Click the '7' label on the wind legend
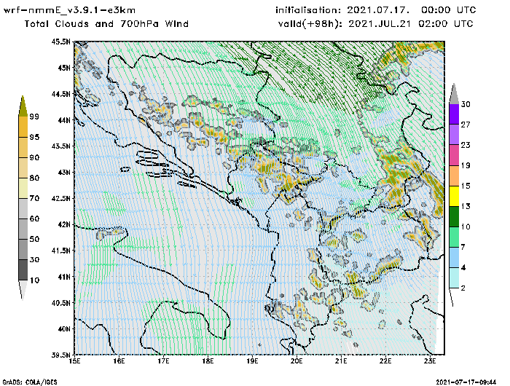Screen dimensions: 510x386 pyautogui.click(x=463, y=247)
